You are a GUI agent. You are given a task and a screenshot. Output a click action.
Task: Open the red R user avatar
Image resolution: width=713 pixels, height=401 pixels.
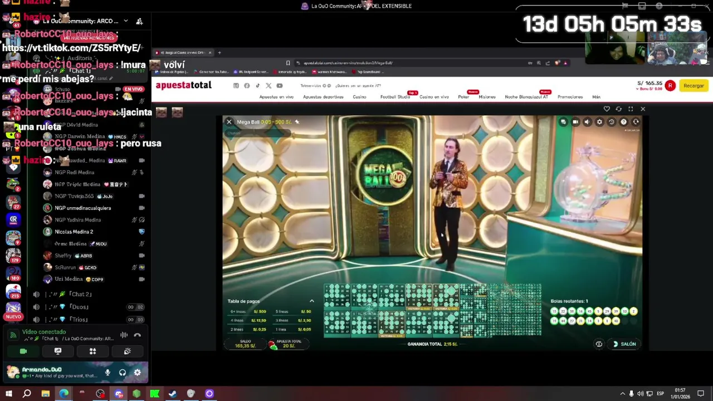[670, 86]
